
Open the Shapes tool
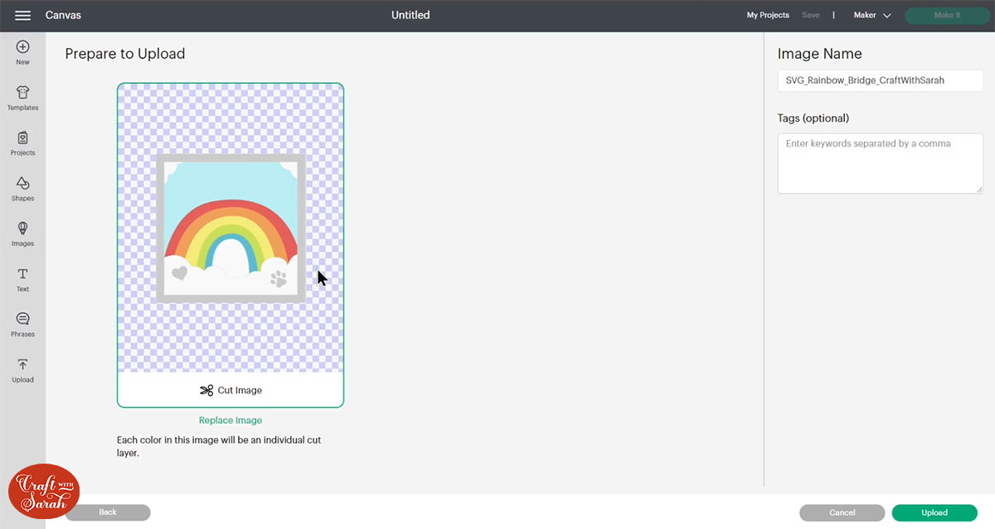pos(22,188)
